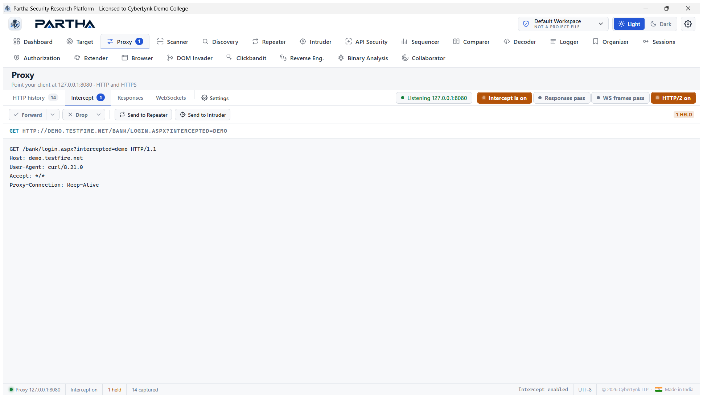This screenshot has width=703, height=398.
Task: Switch to Dark theme
Action: tap(661, 24)
